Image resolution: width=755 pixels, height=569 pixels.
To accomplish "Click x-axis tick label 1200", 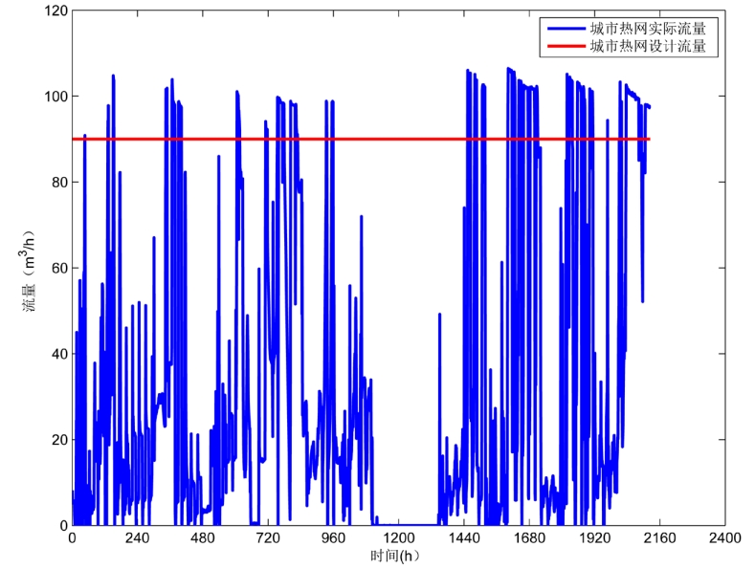I will click(x=398, y=538).
